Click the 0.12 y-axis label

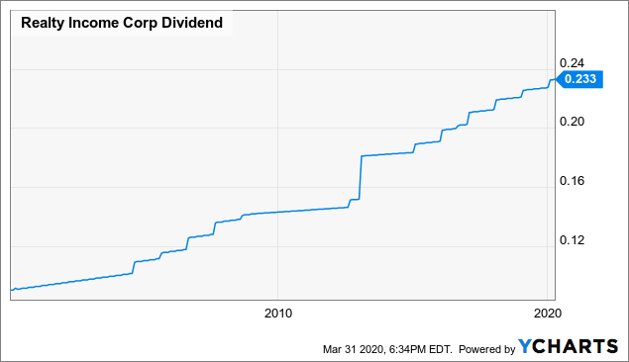coord(572,240)
